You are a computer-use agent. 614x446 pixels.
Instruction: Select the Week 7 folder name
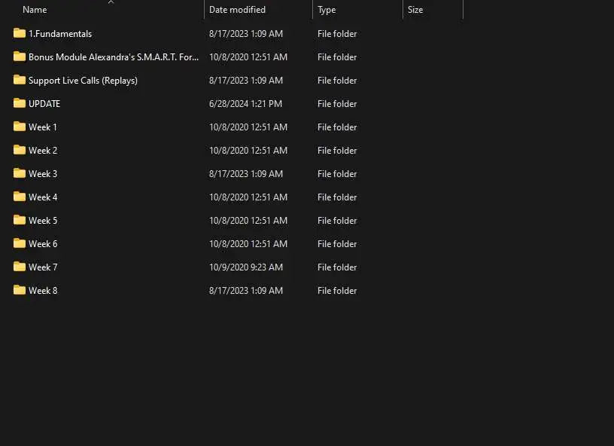pyautogui.click(x=43, y=267)
